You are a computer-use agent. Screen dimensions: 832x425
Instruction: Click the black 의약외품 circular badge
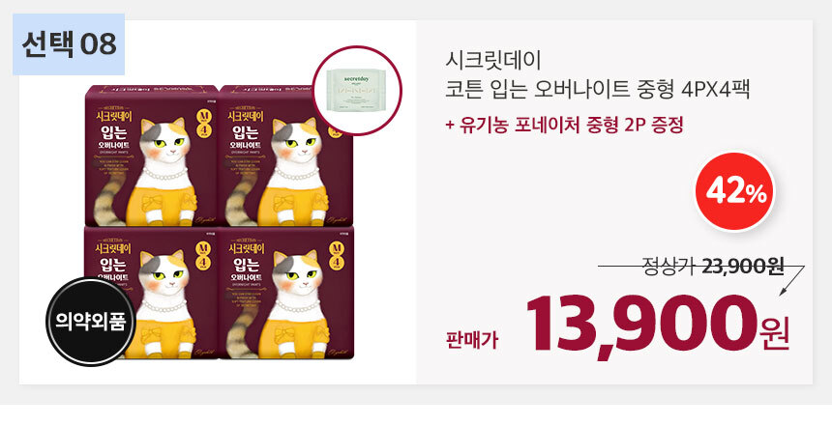point(91,322)
